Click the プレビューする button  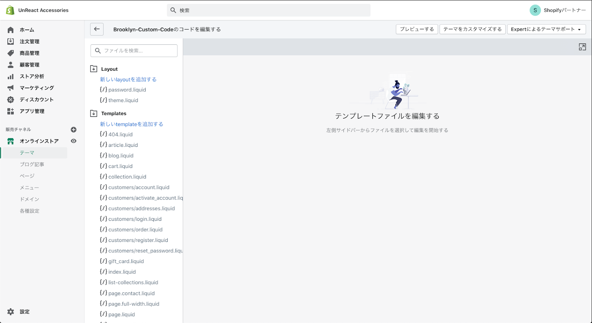point(417,29)
